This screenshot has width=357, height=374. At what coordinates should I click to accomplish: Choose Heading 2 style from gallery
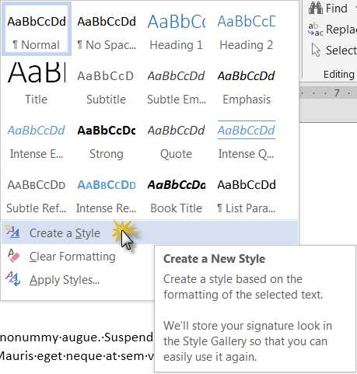pyautogui.click(x=247, y=30)
